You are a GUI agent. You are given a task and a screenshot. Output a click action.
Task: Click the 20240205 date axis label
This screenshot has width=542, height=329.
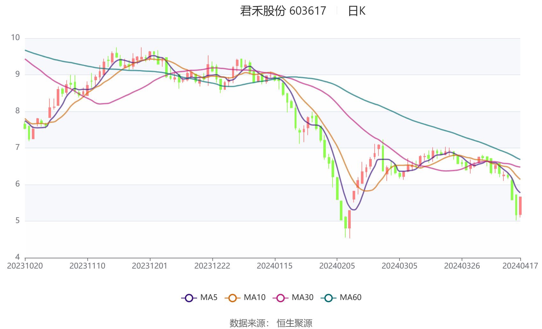337,266
